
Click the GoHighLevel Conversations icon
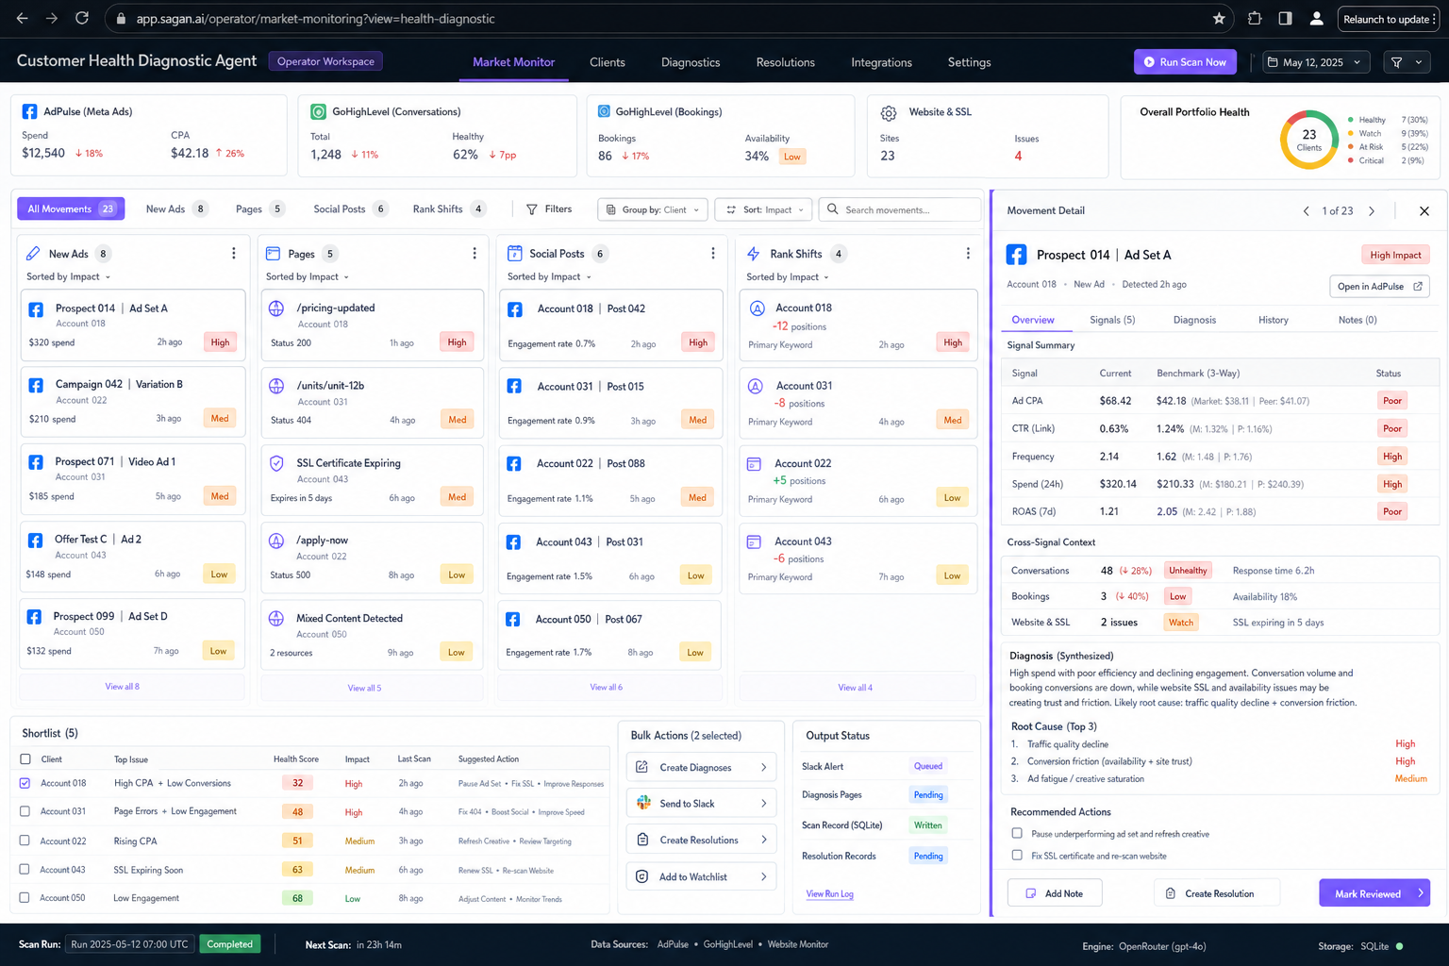[x=319, y=111]
